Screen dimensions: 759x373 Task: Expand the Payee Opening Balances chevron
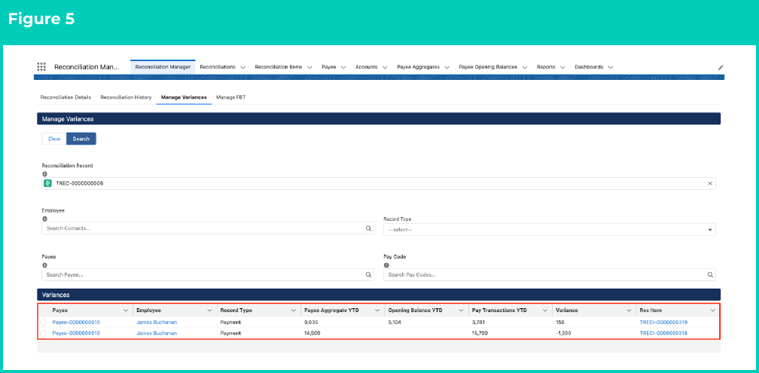(x=525, y=67)
